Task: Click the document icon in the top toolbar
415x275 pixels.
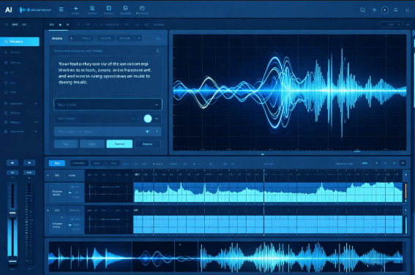Action: click(x=125, y=8)
